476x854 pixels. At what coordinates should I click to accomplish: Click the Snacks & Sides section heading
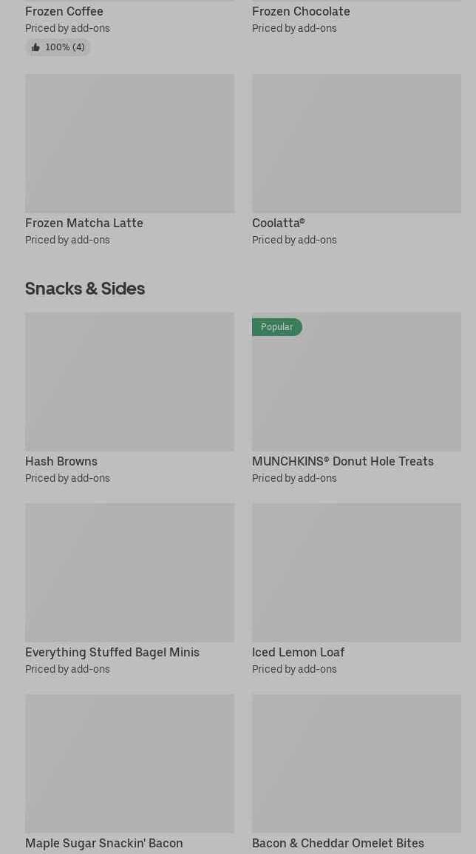tap(85, 288)
